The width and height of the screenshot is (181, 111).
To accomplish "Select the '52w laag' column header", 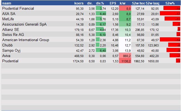I will 153,3.
